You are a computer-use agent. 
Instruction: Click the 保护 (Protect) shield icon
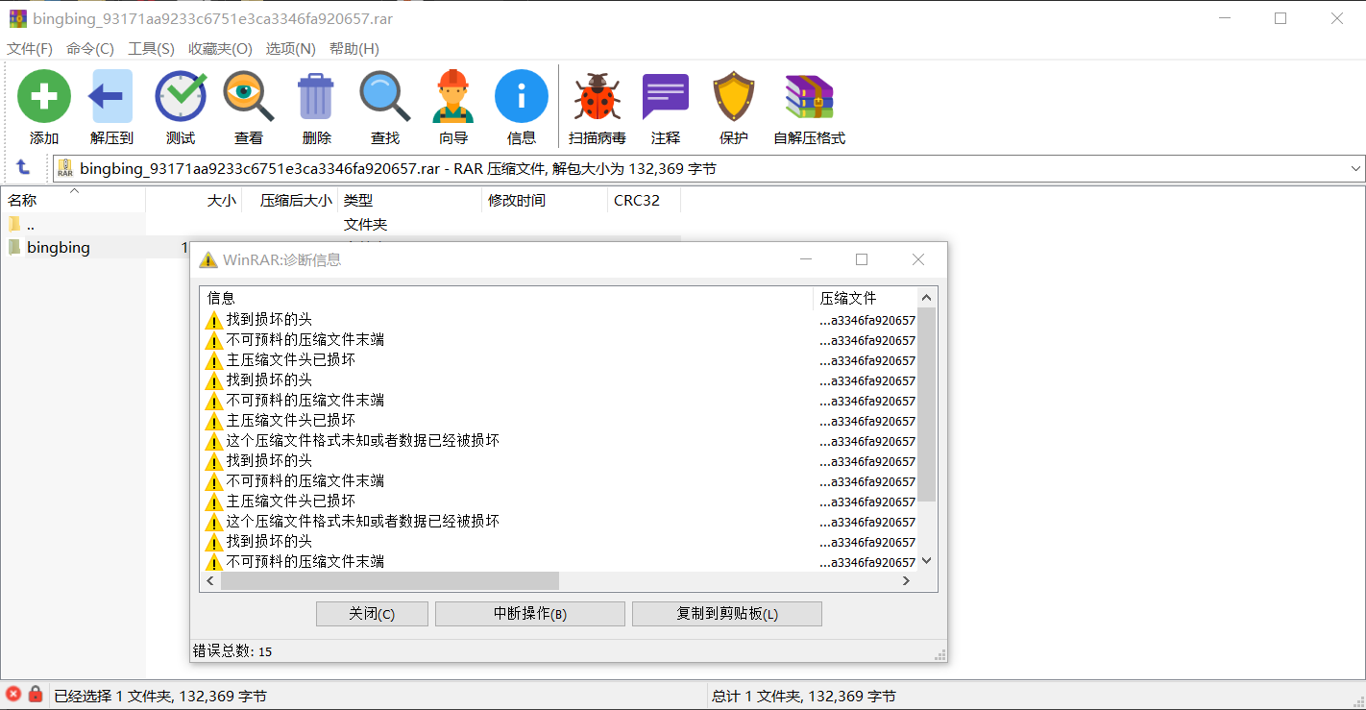[733, 96]
